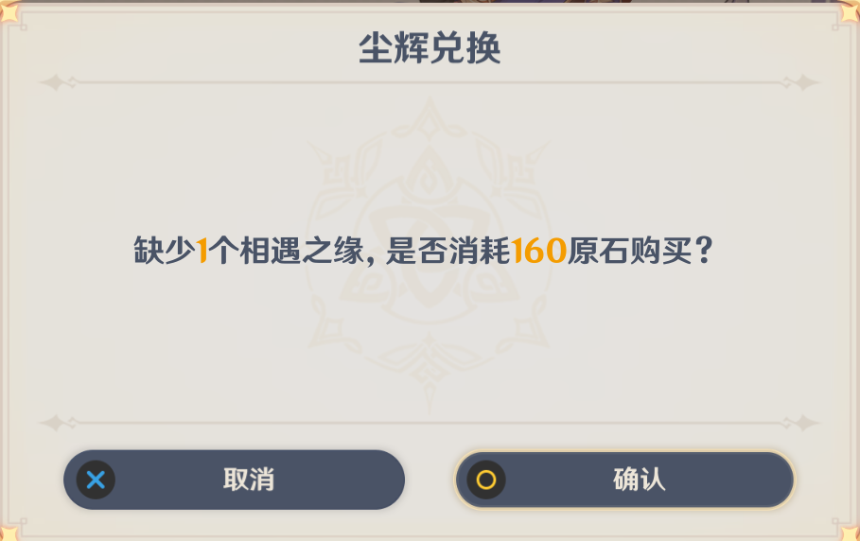
Task: Tap the bottom-left corner star ornament
Action: coord(8,532)
